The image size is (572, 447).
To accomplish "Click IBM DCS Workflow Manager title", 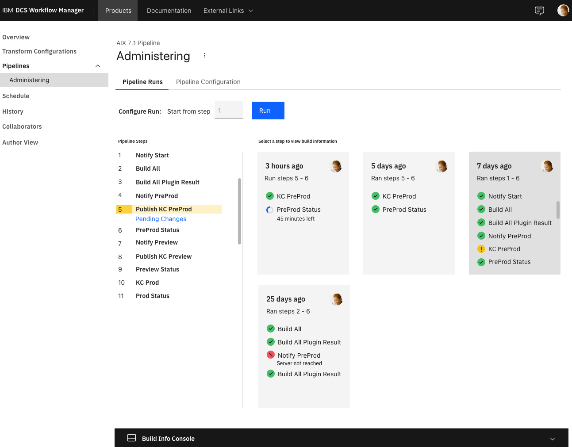I will 43,10.
